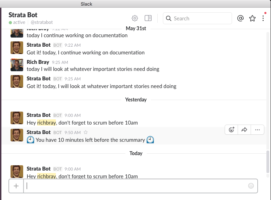The image size is (271, 200).
Task: Focus the Search field
Action: click(x=197, y=18)
